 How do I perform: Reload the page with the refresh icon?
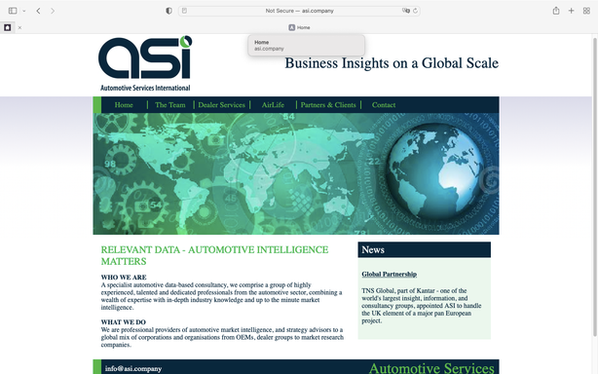click(415, 11)
